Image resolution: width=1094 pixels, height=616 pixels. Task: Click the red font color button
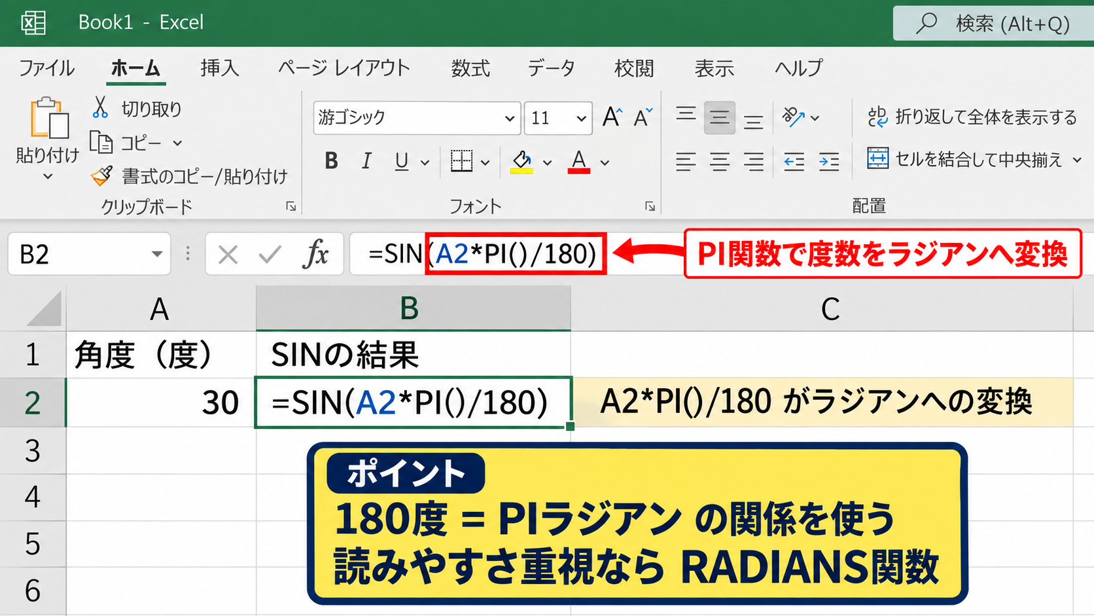[579, 162]
